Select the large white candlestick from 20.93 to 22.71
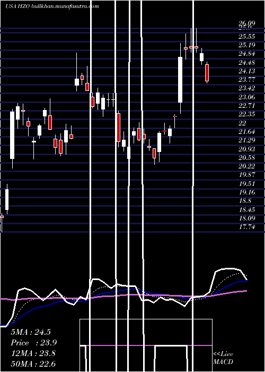The width and height of the screenshot is (265, 372). coord(12,135)
